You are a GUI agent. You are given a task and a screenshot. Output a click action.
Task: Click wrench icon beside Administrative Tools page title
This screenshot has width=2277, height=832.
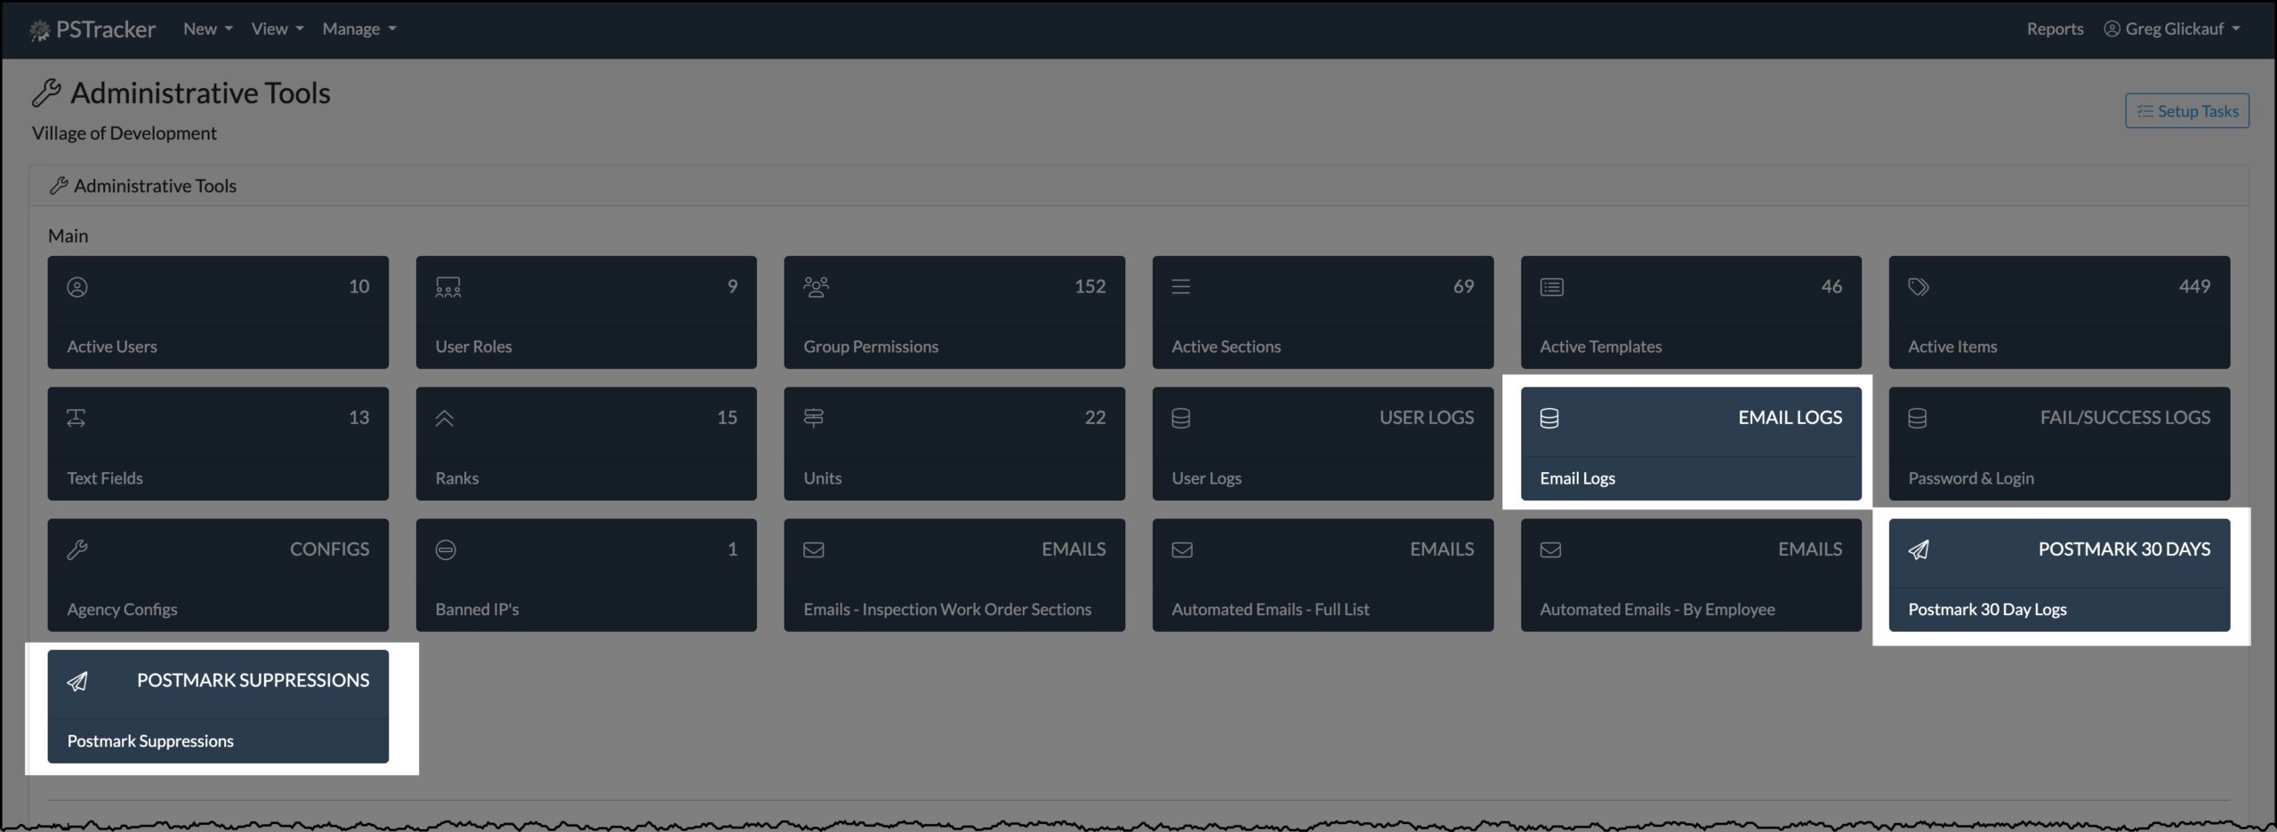[x=46, y=92]
